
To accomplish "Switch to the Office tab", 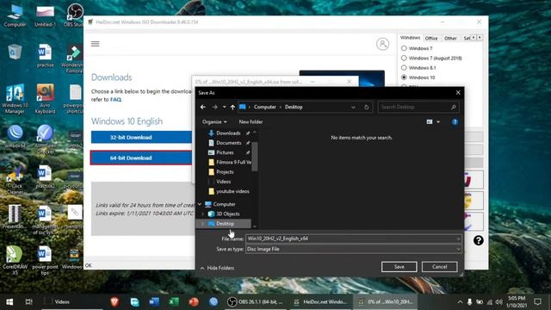I will [x=431, y=38].
